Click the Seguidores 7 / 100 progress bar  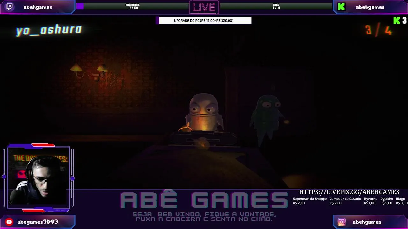coord(133,6)
